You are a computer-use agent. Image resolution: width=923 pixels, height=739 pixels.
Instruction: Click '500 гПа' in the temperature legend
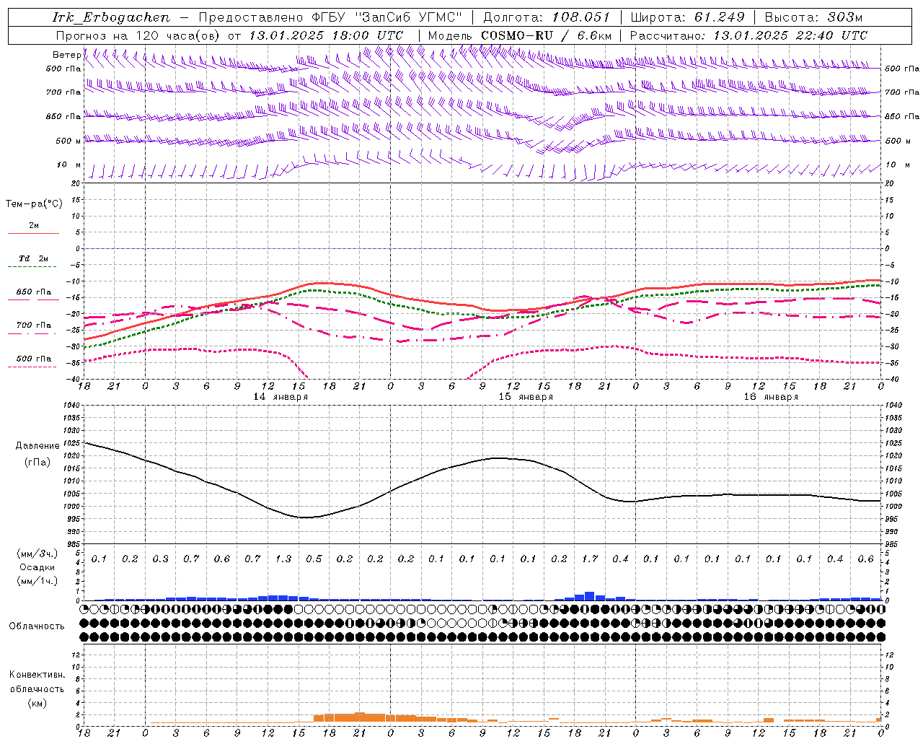tap(34, 359)
